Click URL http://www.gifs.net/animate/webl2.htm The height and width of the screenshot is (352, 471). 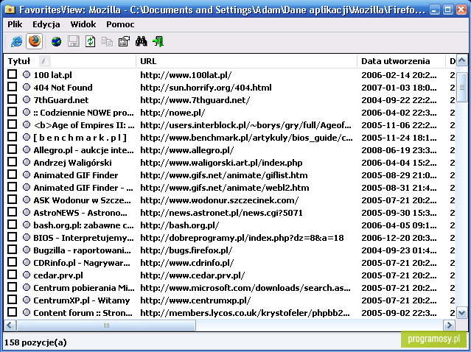pos(224,188)
